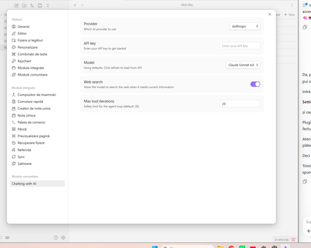Navigate forward with the right arrow
Image resolution: width=311 pixels, height=248 pixels.
tap(82, 5)
